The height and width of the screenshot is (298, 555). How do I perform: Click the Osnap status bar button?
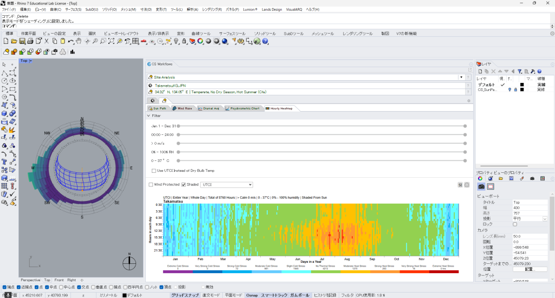(251, 295)
